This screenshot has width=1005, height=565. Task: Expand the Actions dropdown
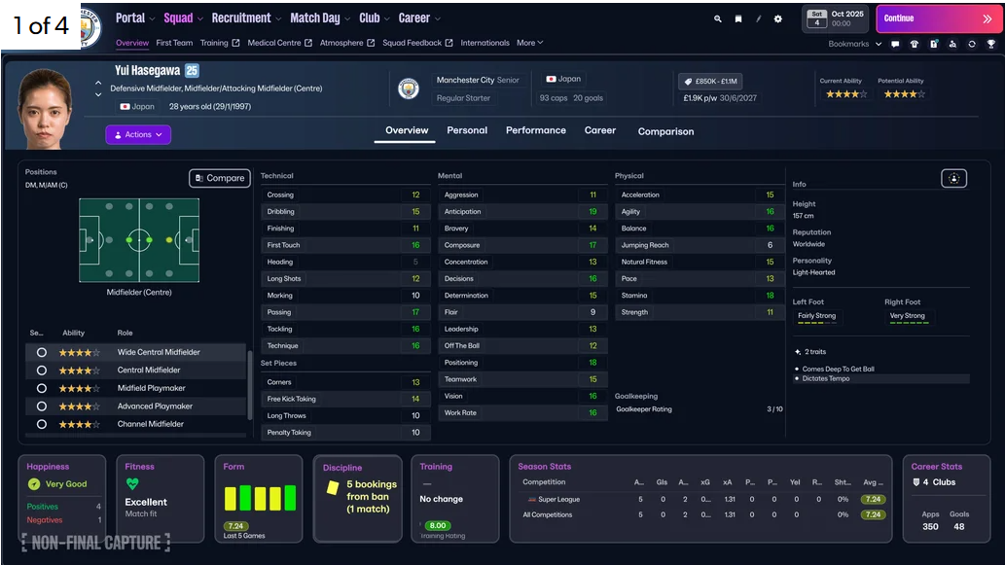click(x=138, y=134)
